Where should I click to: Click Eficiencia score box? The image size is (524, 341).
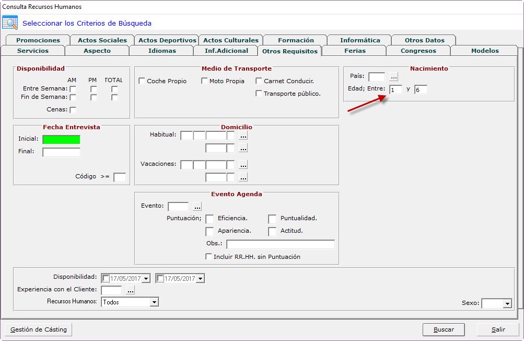pyautogui.click(x=209, y=219)
